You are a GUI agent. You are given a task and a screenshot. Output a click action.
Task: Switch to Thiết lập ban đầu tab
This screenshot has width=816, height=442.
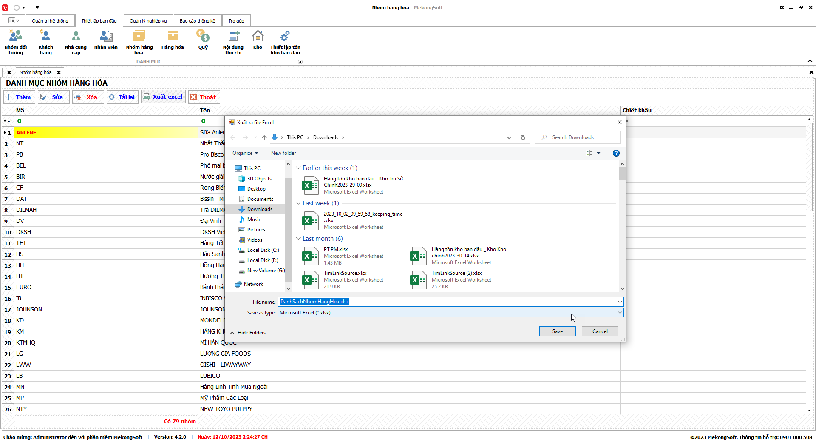99,21
